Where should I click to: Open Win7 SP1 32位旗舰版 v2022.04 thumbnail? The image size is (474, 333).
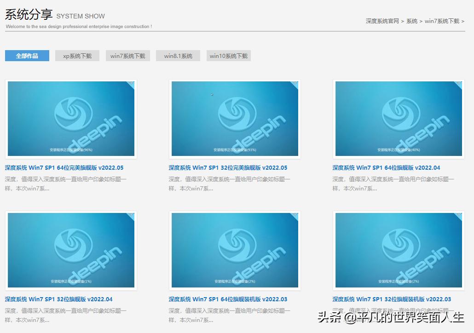[x=71, y=250]
